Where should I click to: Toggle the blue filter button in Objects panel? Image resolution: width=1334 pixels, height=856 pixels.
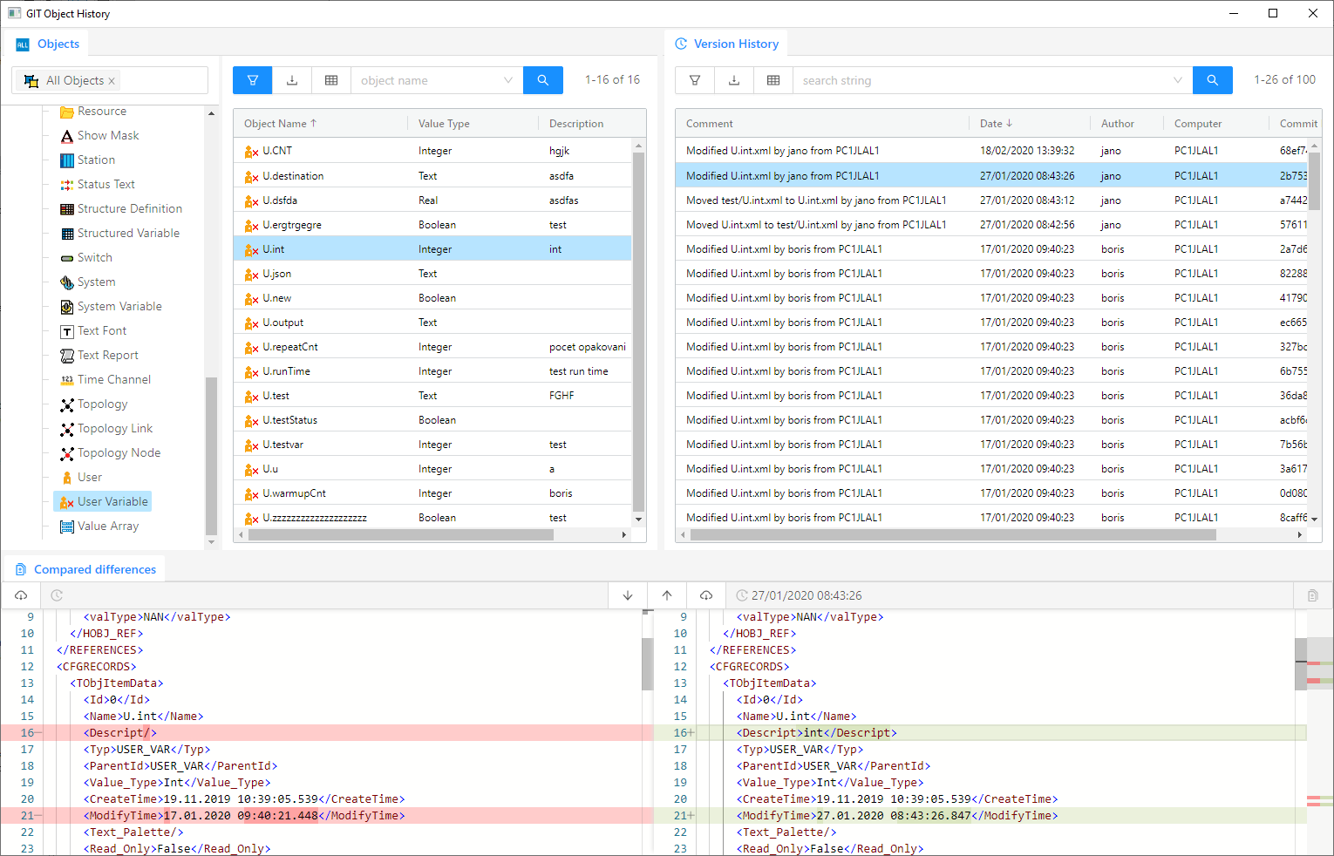point(252,80)
